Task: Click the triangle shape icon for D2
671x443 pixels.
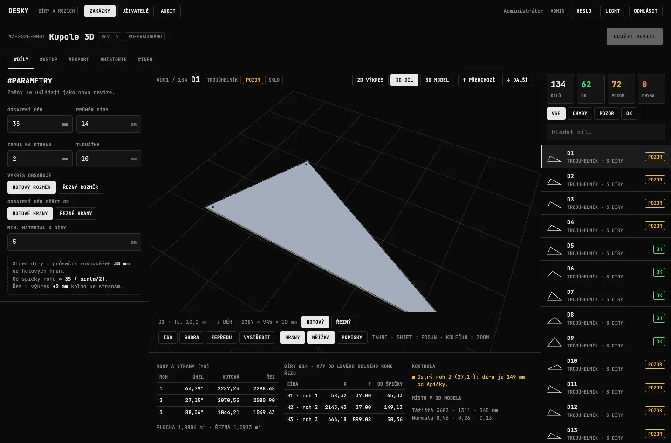Action: [554, 181]
